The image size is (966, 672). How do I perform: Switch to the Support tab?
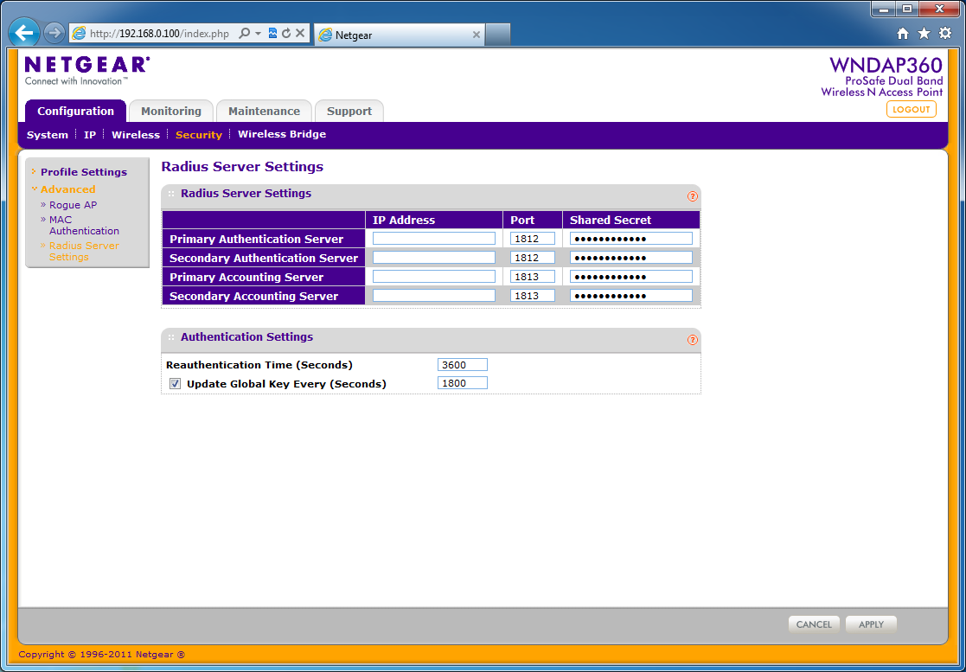coord(349,112)
